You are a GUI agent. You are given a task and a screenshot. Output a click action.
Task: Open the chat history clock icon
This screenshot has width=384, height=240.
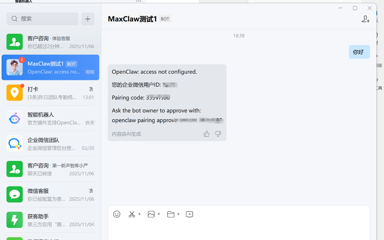(x=189, y=214)
